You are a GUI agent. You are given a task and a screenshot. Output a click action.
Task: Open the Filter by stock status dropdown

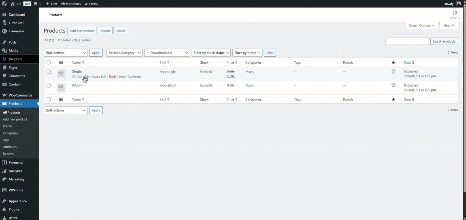pos(211,53)
